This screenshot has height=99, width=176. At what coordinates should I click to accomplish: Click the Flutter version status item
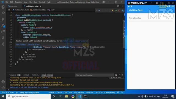[x=90, y=92]
